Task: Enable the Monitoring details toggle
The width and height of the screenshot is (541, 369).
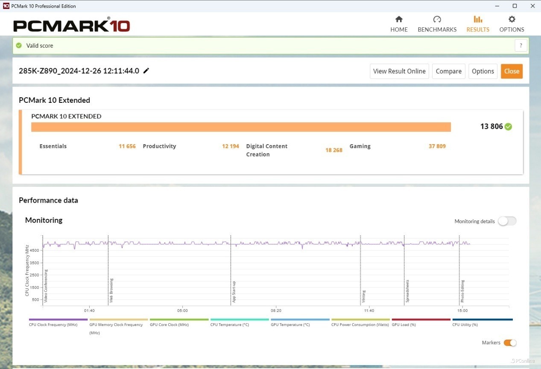Action: click(507, 221)
